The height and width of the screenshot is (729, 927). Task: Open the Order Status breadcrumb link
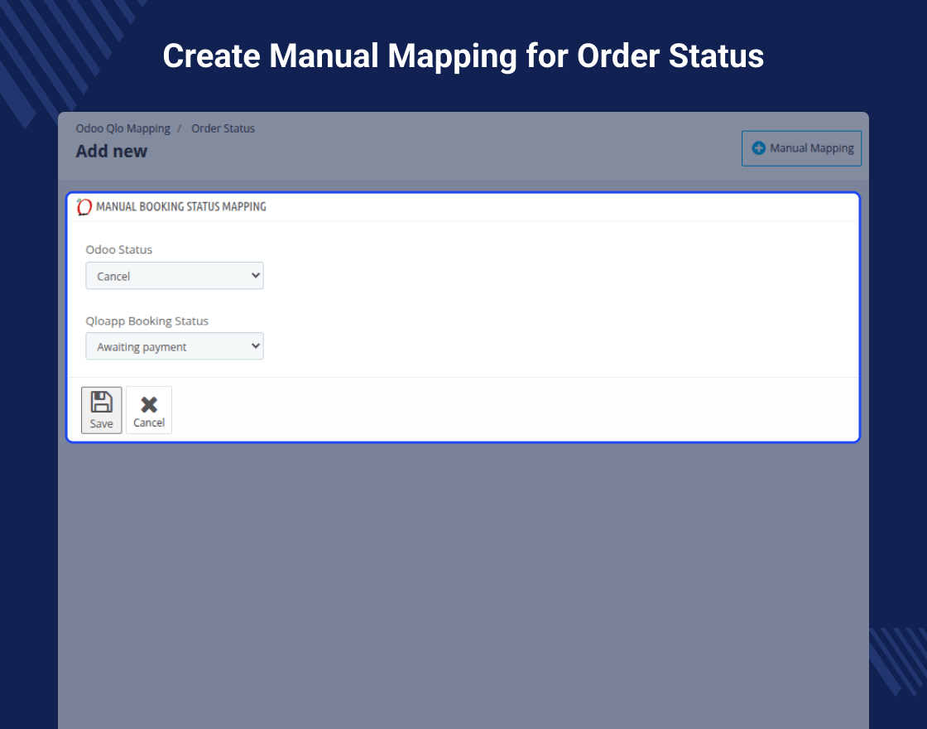click(223, 128)
